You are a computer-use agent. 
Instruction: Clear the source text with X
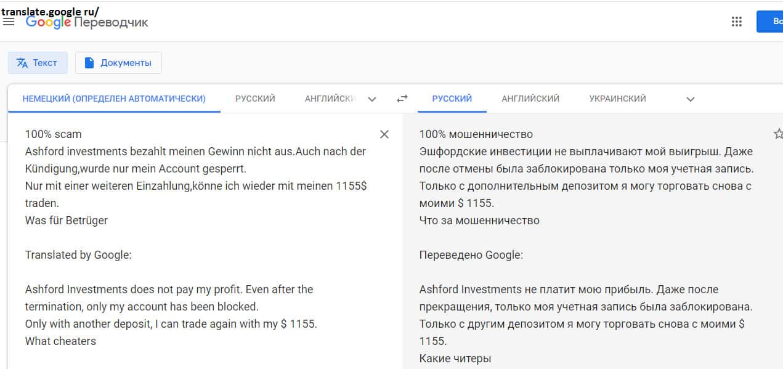(384, 134)
